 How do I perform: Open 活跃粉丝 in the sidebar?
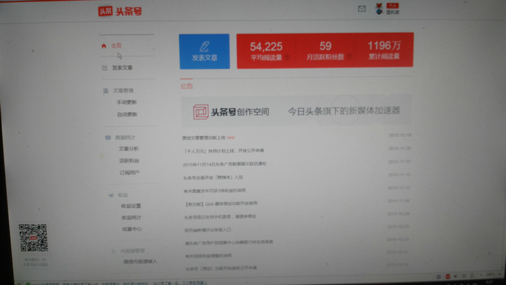coord(129,161)
